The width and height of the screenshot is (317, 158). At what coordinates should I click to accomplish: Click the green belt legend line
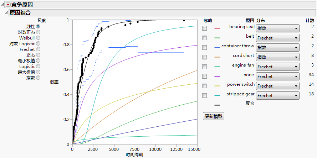tap(217, 38)
